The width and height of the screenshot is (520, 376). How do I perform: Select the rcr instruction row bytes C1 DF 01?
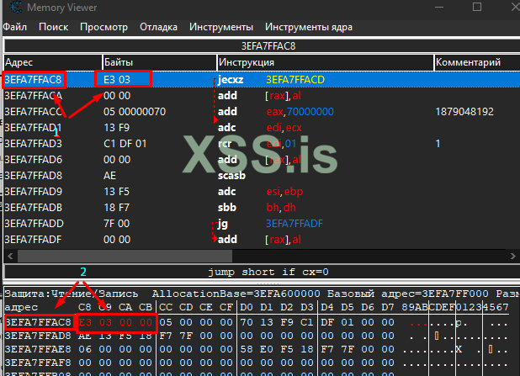pyautogui.click(x=125, y=144)
